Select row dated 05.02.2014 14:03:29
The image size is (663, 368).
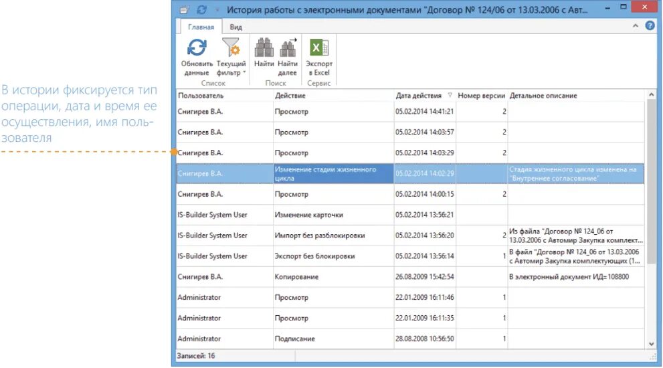[x=410, y=153]
